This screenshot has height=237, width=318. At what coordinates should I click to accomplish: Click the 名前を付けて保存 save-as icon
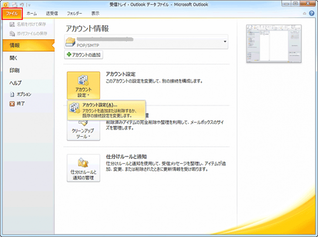click(12, 24)
